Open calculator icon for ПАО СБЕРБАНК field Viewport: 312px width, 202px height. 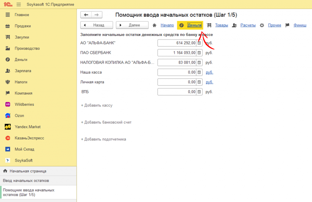tap(199, 53)
